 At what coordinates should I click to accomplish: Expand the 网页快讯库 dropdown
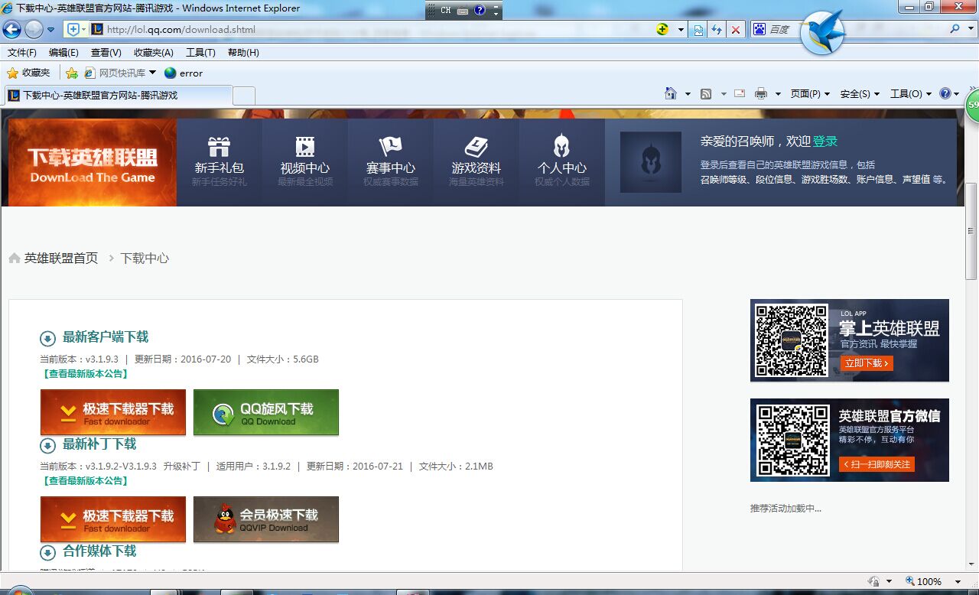click(x=152, y=73)
